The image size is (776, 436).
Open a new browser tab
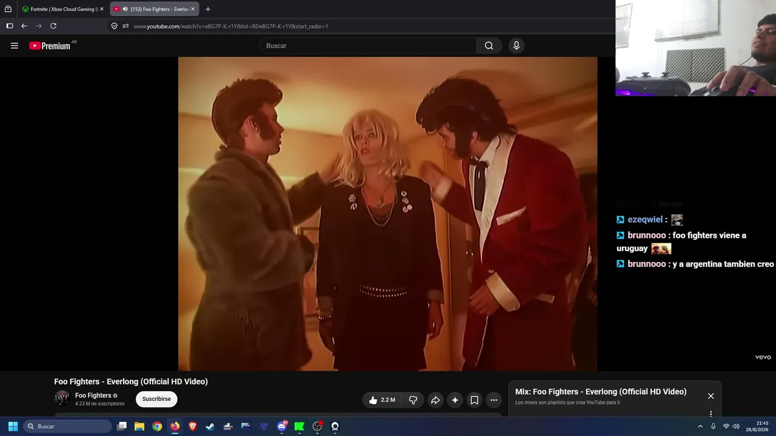coord(208,9)
